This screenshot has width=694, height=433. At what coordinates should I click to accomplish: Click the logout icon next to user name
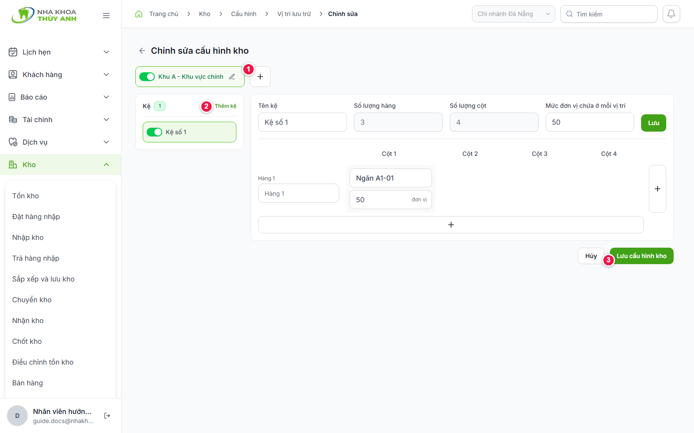click(x=107, y=416)
